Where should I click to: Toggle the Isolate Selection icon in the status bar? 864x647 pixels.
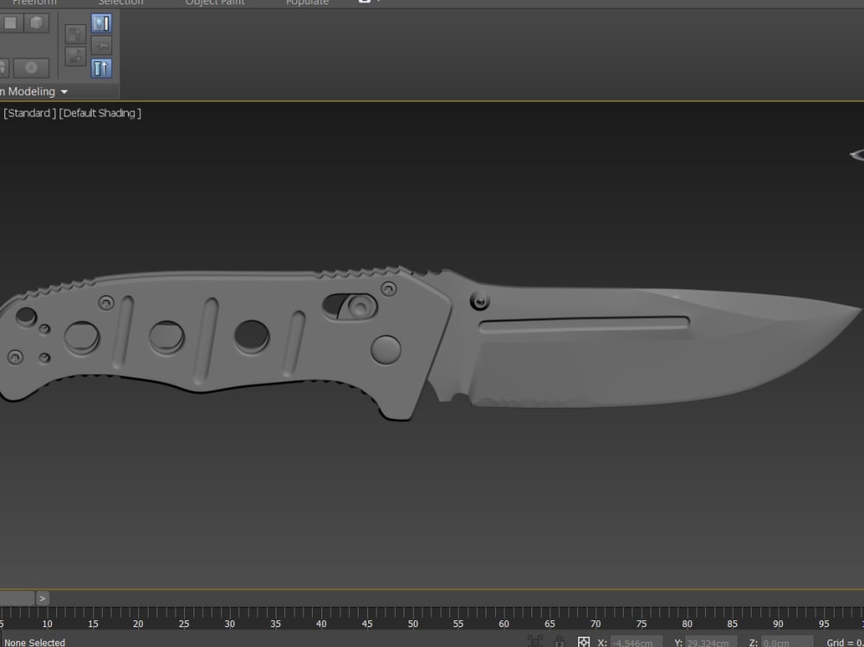point(535,642)
